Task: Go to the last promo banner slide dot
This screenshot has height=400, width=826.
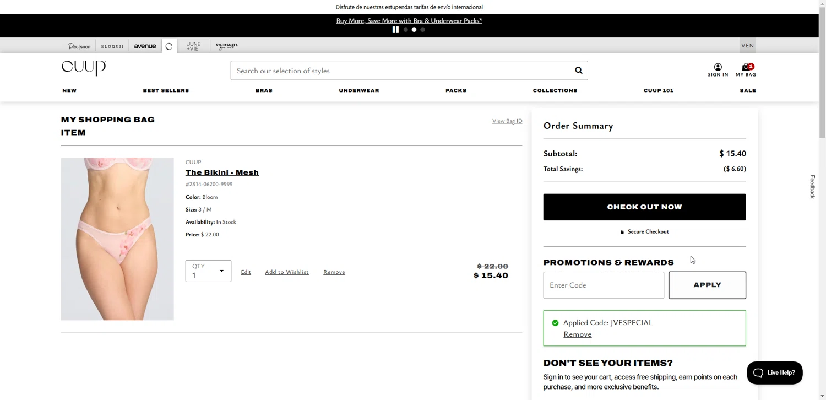Action: 423,30
